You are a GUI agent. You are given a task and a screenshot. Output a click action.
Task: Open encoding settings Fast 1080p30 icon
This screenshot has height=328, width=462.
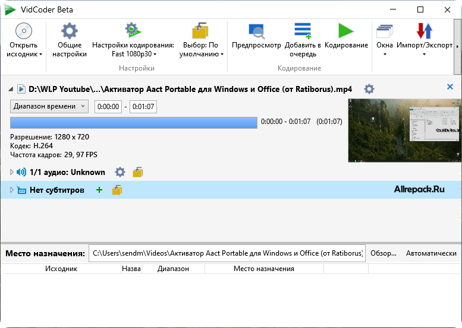tap(133, 30)
